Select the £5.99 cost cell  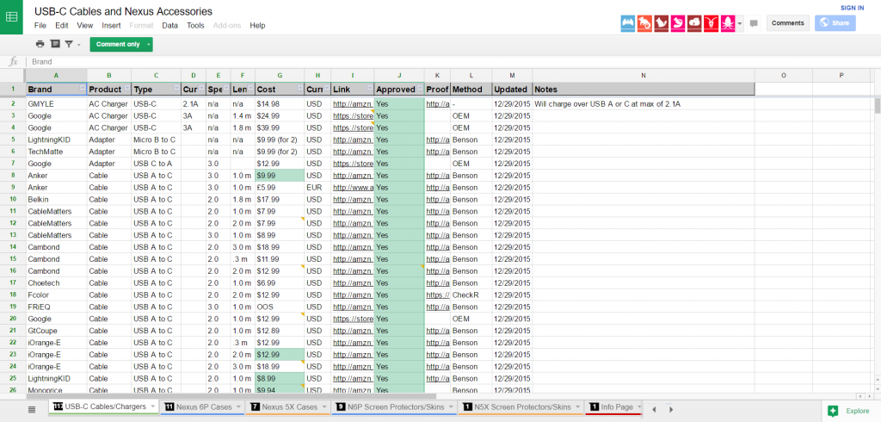(280, 188)
